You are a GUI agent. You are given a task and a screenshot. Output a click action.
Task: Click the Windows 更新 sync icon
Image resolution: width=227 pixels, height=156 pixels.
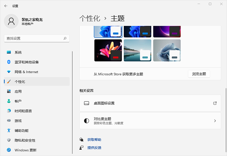(x=9, y=150)
